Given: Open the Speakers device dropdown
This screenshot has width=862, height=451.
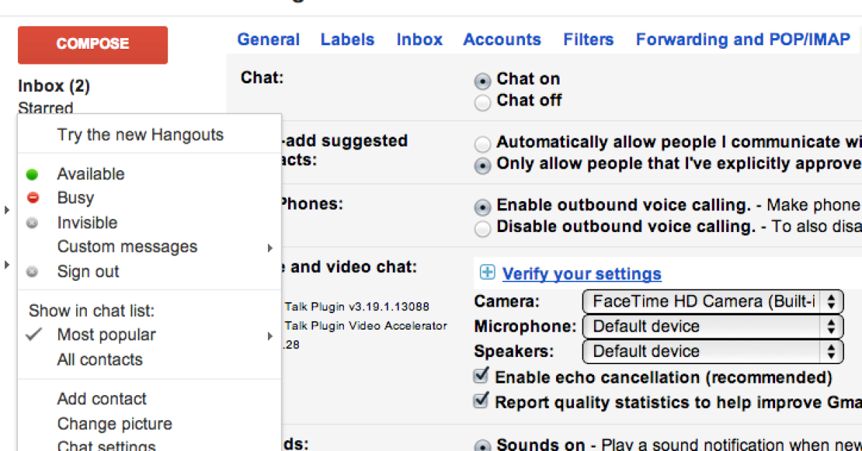Looking at the screenshot, I should 713,352.
